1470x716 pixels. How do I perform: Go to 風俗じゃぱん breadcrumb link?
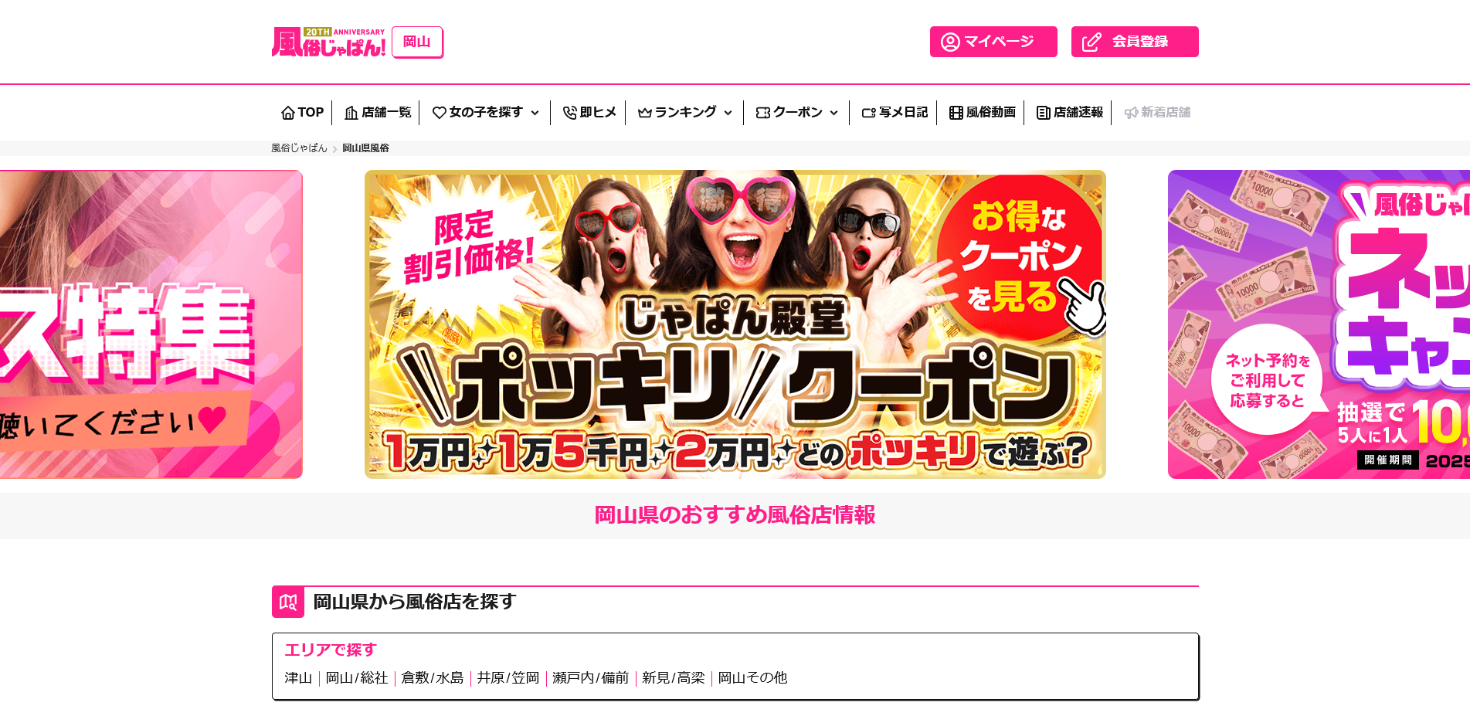pyautogui.click(x=299, y=148)
